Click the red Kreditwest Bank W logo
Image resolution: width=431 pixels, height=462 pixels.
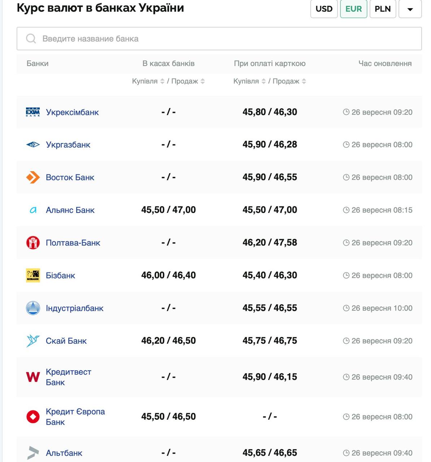[x=33, y=377]
